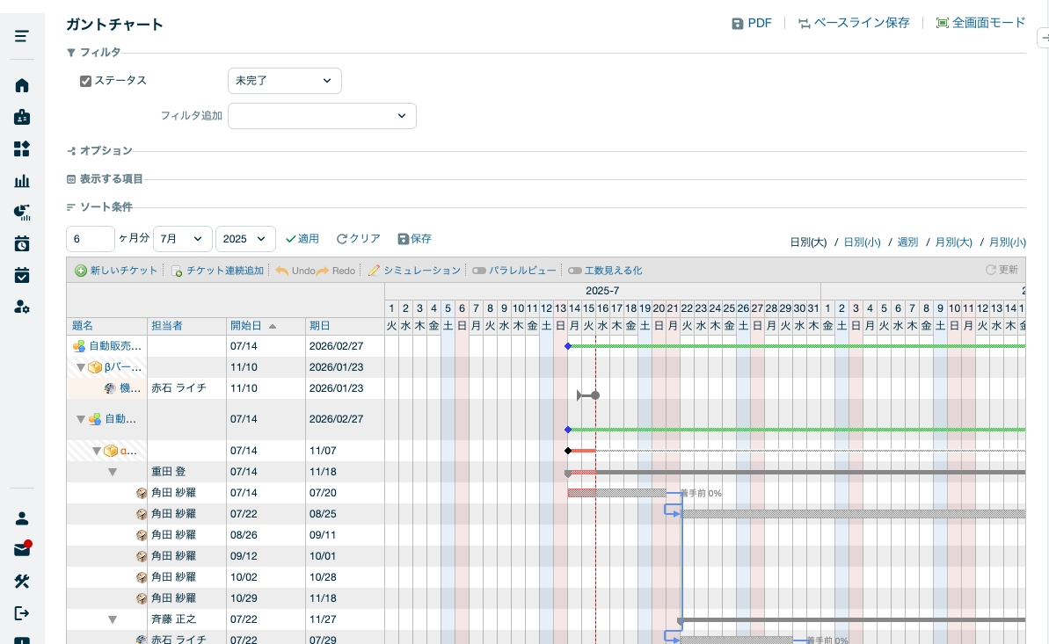Viewport: 1049px width, 644px height.
Task: Open the user settings sidebar icon
Action: 22,307
